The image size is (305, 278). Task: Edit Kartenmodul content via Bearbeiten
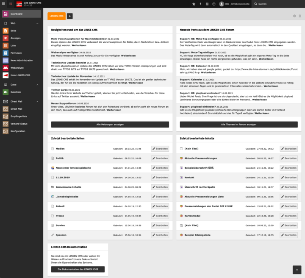point(288,216)
